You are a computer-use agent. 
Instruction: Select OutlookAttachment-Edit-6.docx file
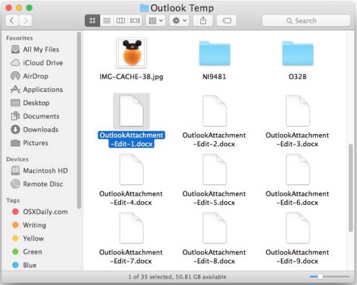(x=297, y=169)
